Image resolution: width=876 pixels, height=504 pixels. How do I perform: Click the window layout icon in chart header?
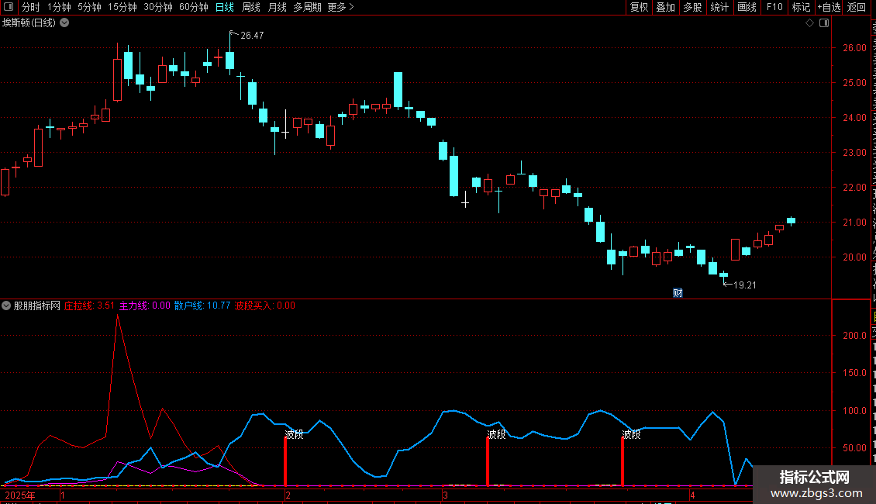824,23
